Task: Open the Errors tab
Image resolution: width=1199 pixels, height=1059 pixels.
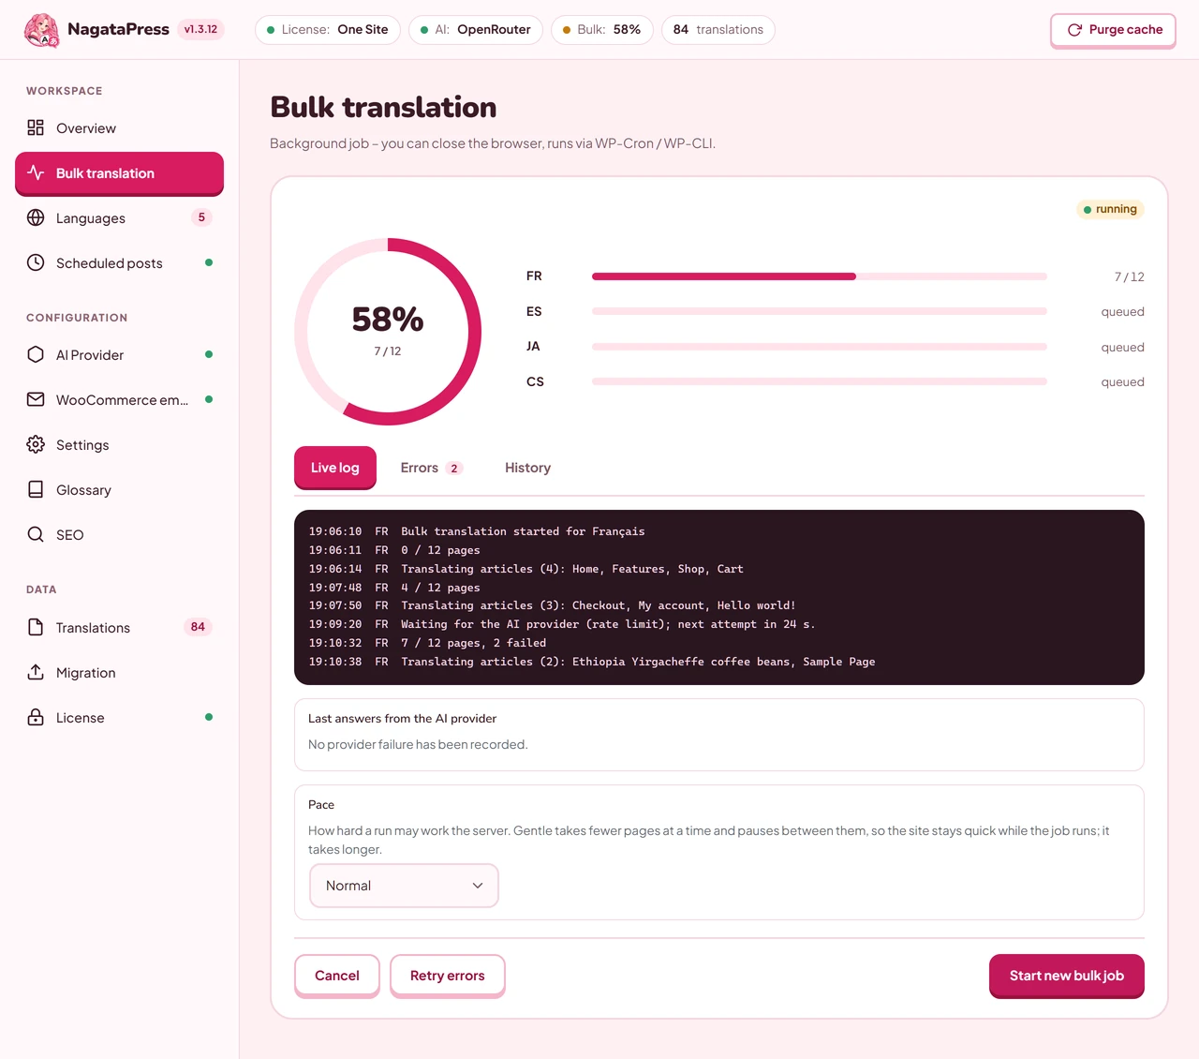Action: click(431, 468)
